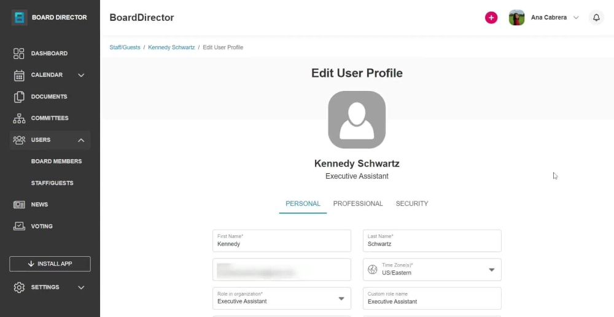Open the Voting icon in sidebar
The image size is (614, 317).
(x=19, y=226)
